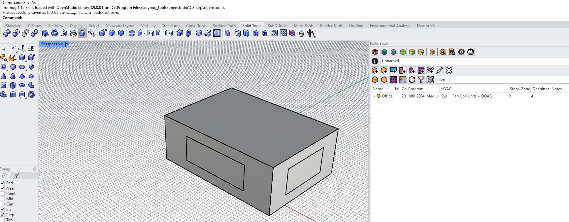This screenshot has height=222, width=569.
Task: Open Pollination settings gear icon
Action: [x=461, y=52]
